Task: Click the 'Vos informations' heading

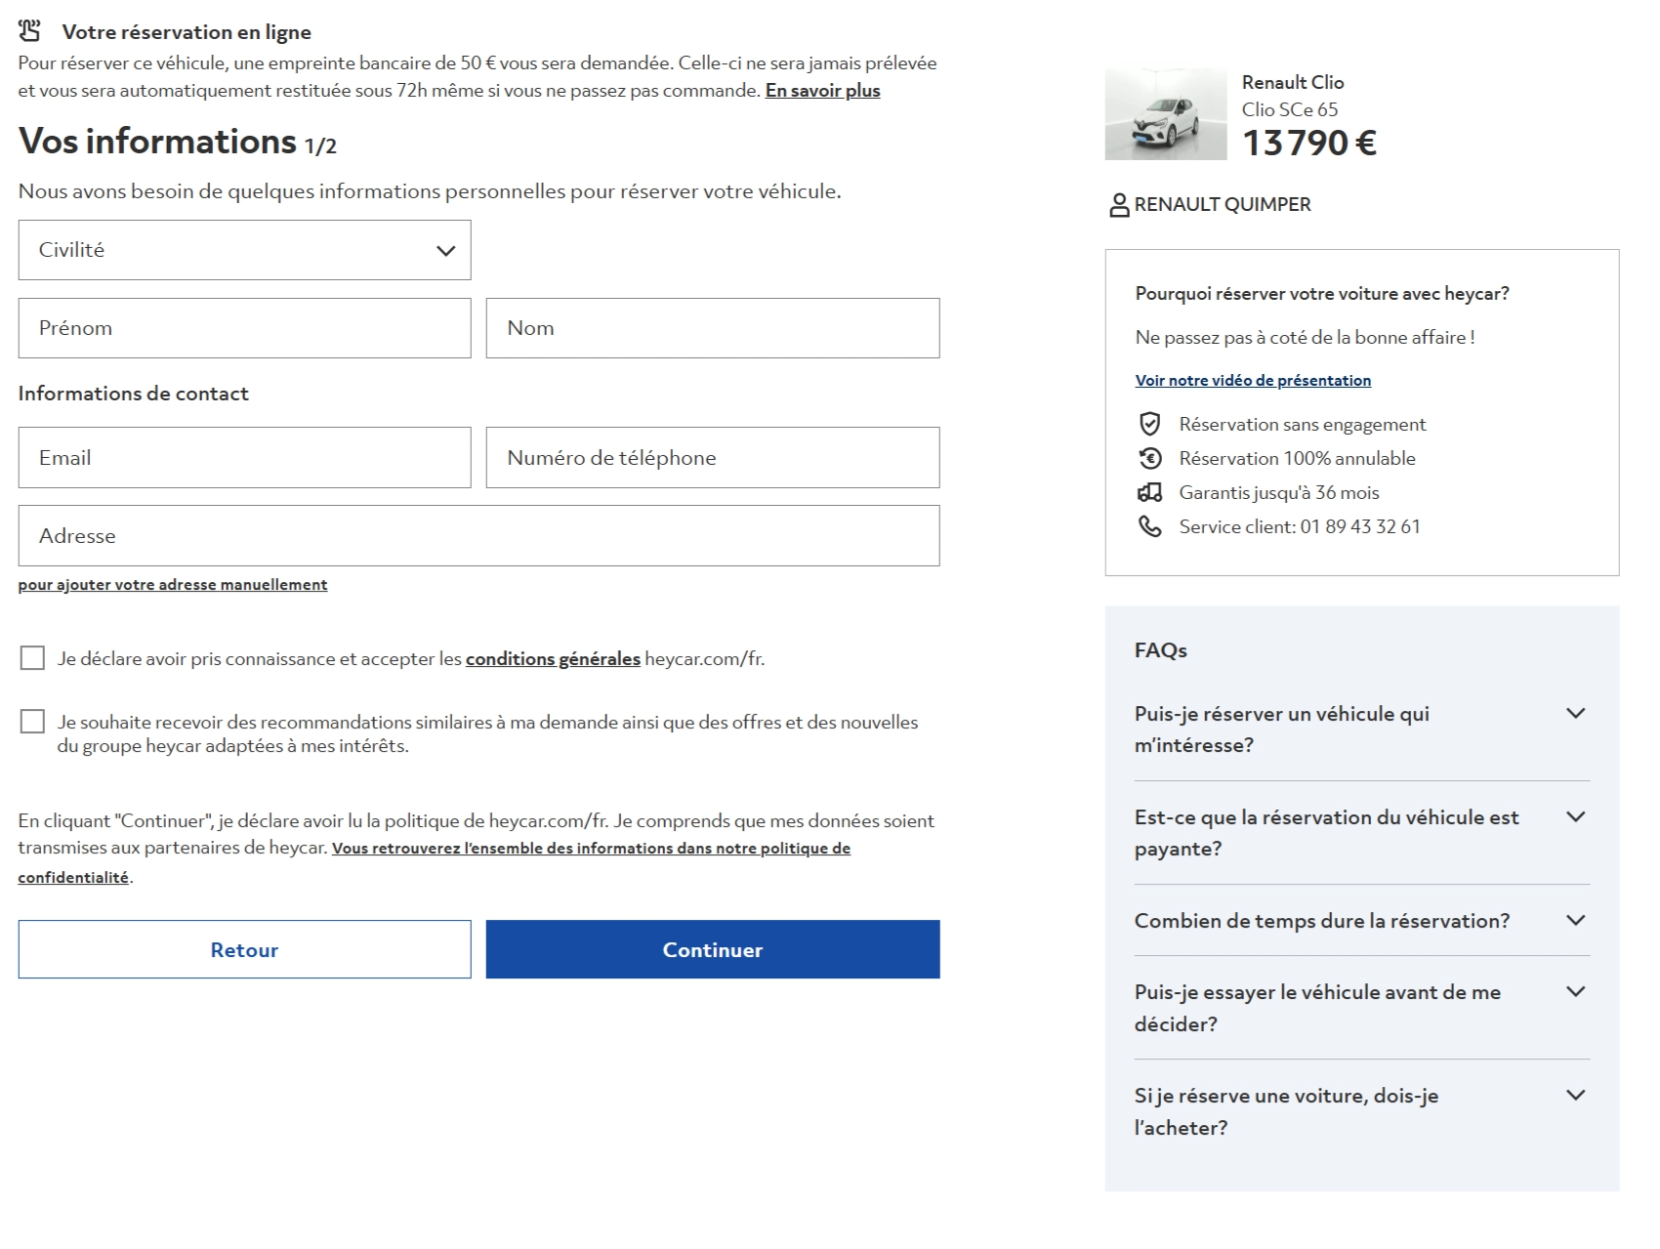Action: point(157,142)
